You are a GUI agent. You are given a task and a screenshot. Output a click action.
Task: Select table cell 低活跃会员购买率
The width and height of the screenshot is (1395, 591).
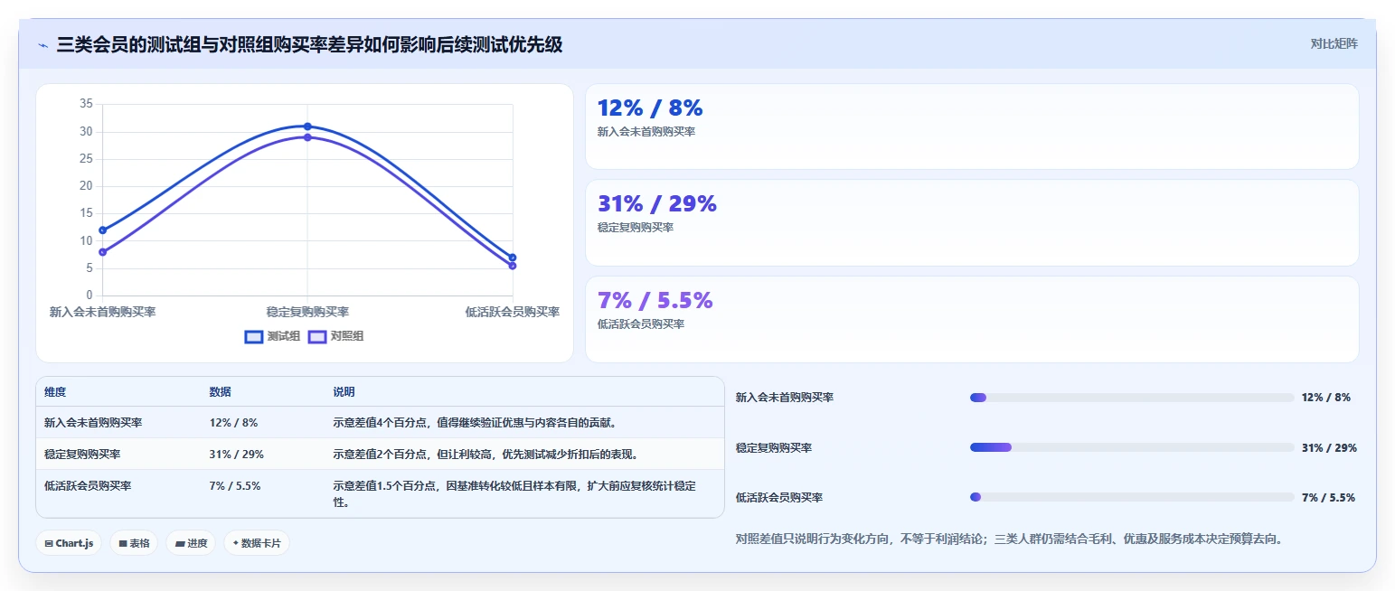(88, 485)
